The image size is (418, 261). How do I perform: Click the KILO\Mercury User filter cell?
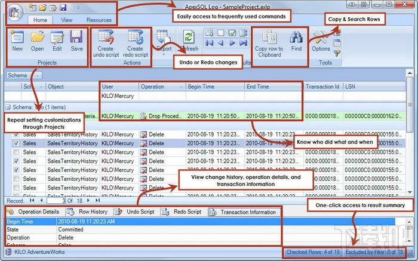click(x=119, y=96)
